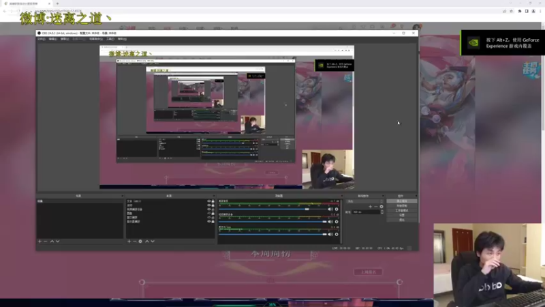
Task: Click the NVIDIA GeForce Experience overlay notification icon
Action: click(473, 43)
